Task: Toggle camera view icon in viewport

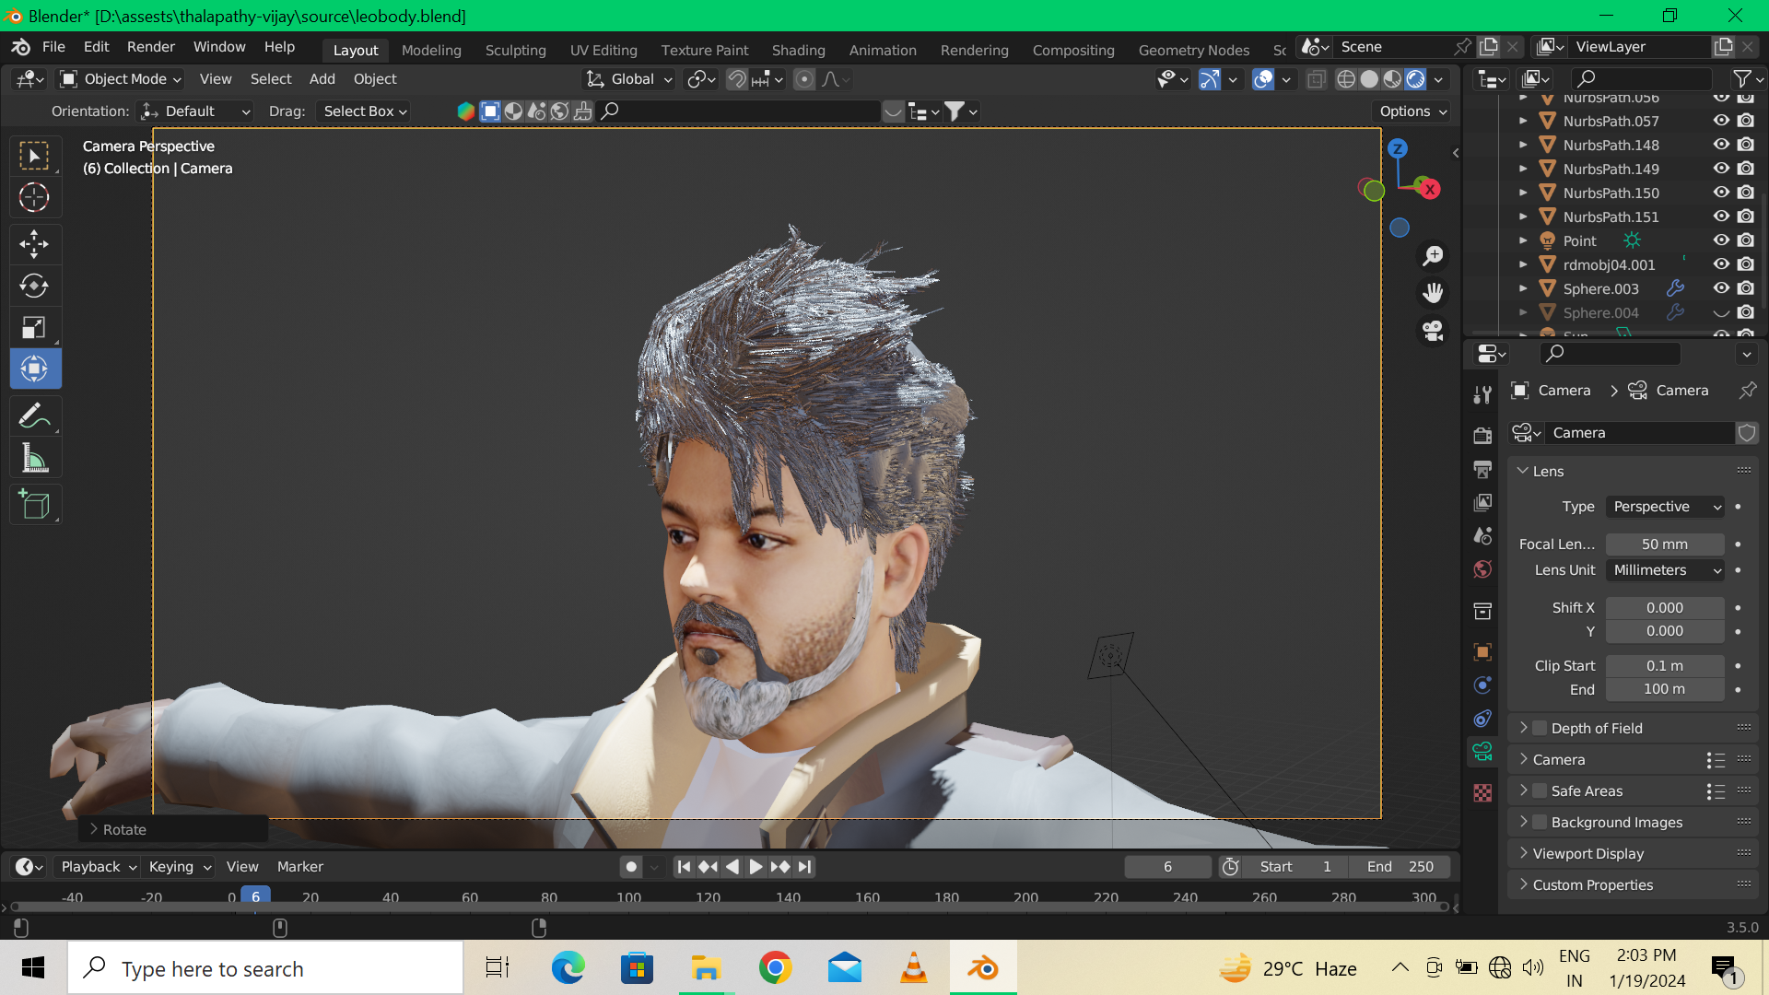Action: pyautogui.click(x=1433, y=330)
